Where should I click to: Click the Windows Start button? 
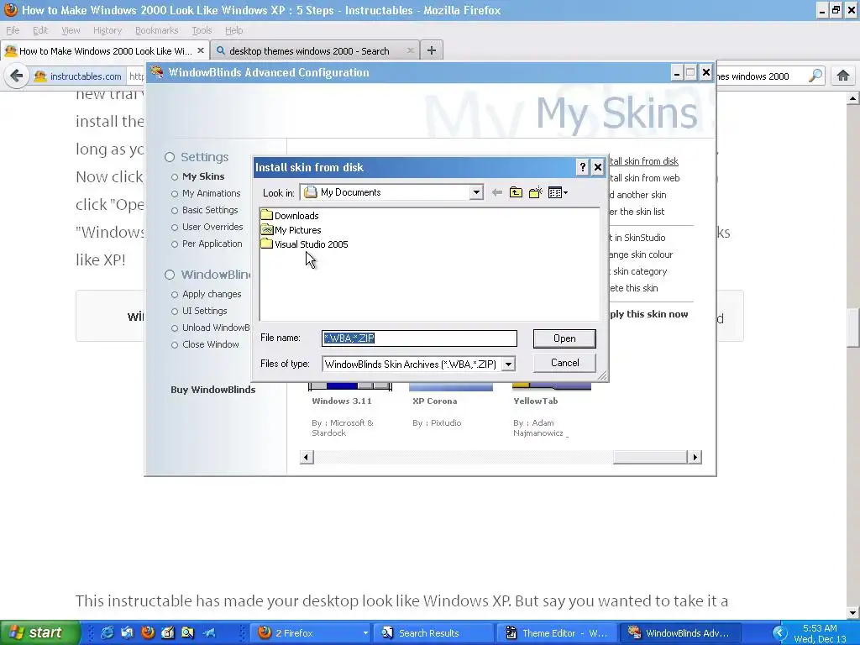tap(39, 632)
